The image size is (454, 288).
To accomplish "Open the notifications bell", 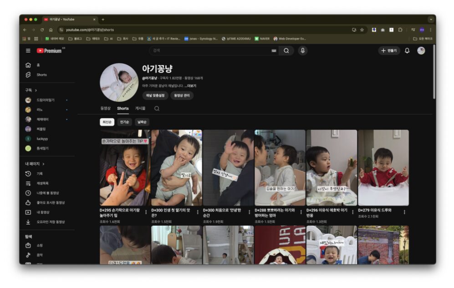I will pos(407,51).
